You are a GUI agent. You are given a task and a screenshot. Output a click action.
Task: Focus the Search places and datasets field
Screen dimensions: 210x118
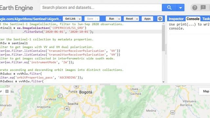[x=101, y=8]
